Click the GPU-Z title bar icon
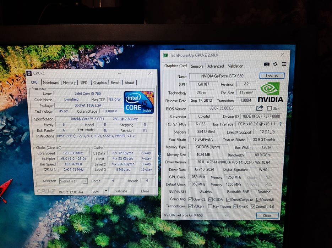332x248 pixels. (x=165, y=55)
